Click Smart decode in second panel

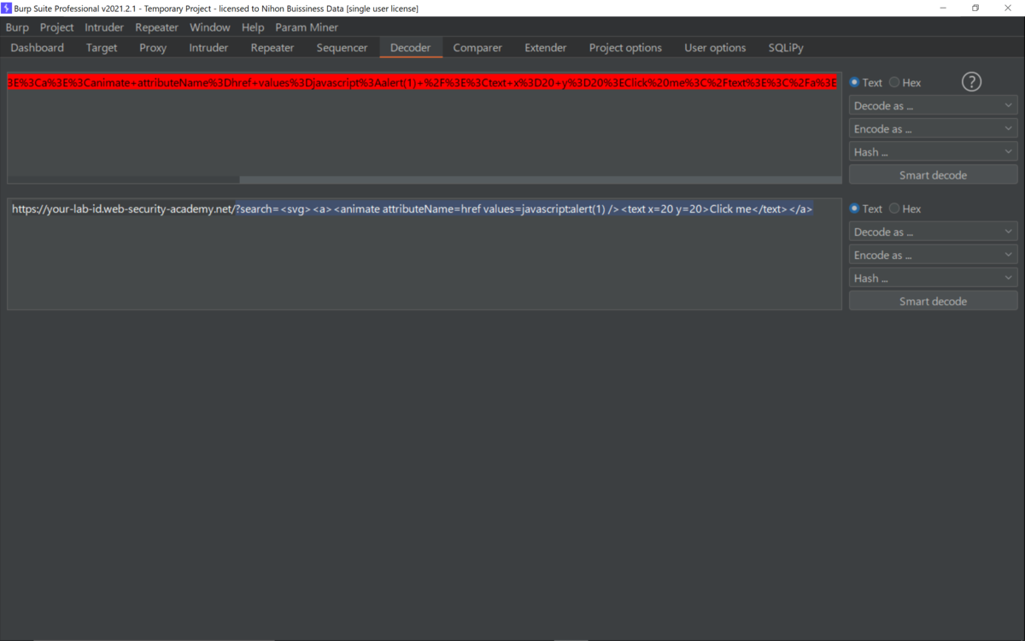pos(933,301)
